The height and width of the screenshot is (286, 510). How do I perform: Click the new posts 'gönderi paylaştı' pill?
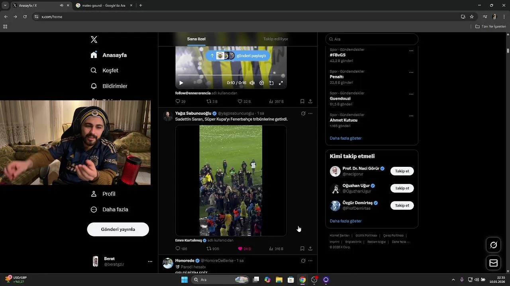point(238,56)
